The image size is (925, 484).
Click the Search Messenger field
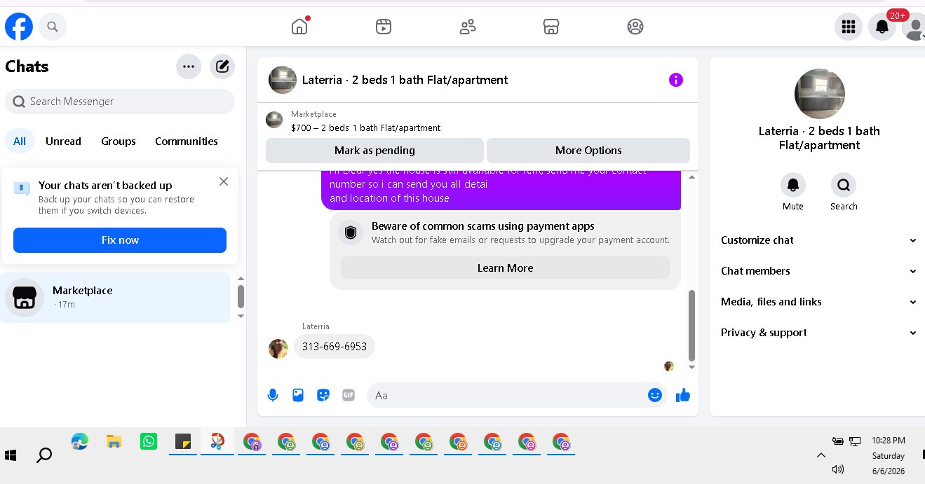(120, 102)
